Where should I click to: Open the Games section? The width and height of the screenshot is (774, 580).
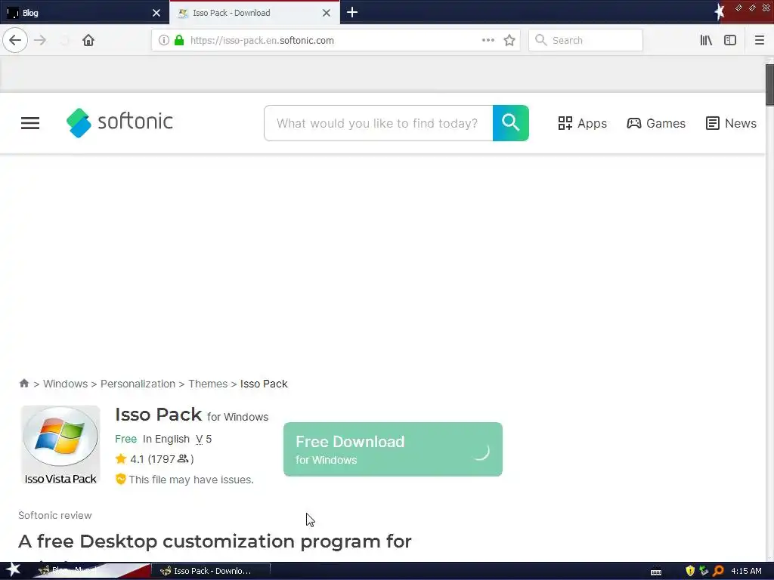[x=656, y=123]
